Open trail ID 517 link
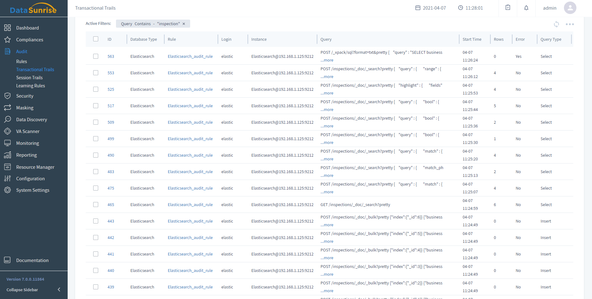 click(111, 106)
